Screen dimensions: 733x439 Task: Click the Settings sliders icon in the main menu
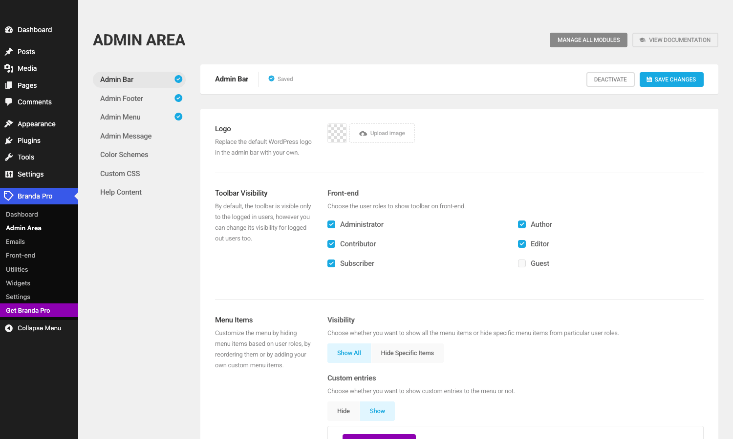click(x=9, y=174)
